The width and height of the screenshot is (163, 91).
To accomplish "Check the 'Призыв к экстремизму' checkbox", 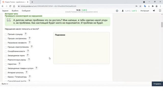I will 6,39.
